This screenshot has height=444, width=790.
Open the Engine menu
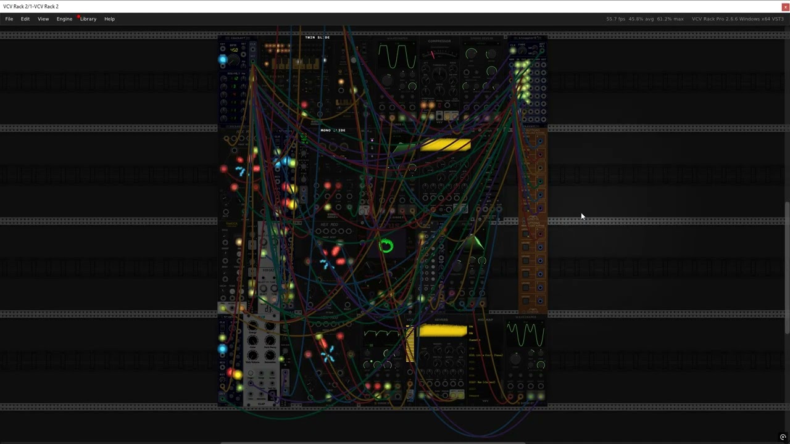point(64,18)
